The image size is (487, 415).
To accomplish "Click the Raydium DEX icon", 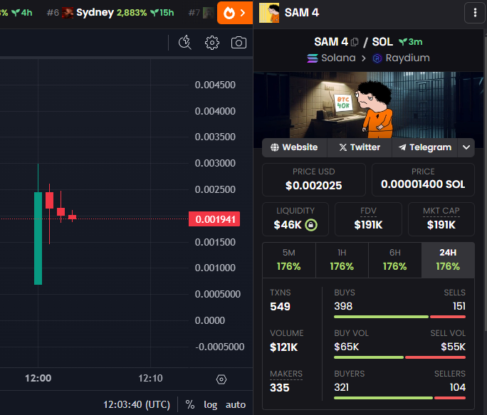I will tap(377, 58).
